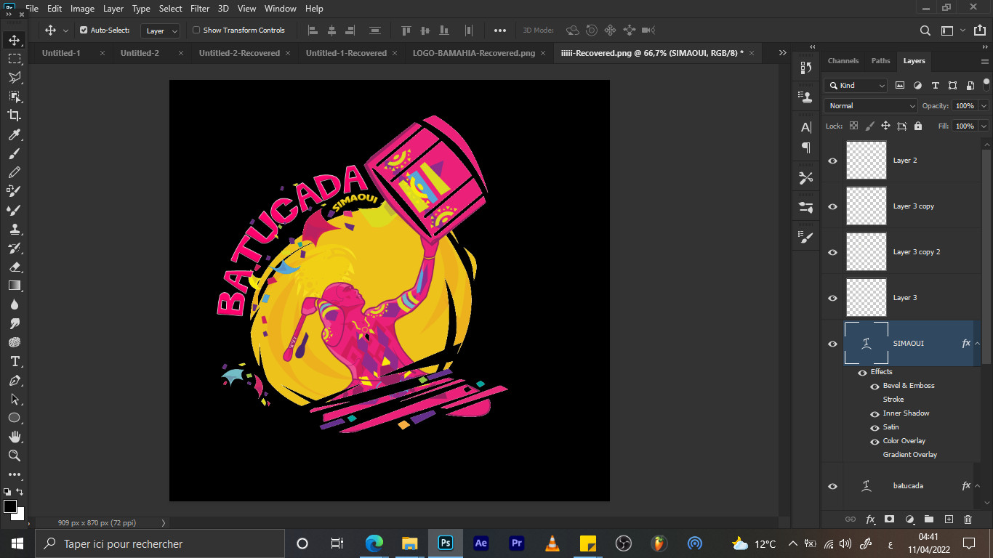993x558 pixels.
Task: Hide the Layer 2 layer
Action: 833,161
